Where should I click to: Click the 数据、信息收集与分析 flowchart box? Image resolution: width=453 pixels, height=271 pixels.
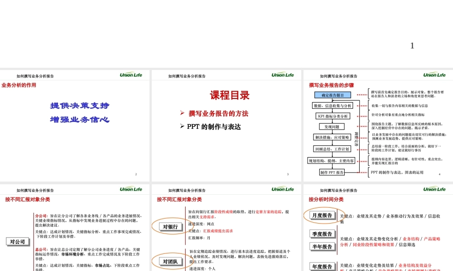pyautogui.click(x=333, y=106)
